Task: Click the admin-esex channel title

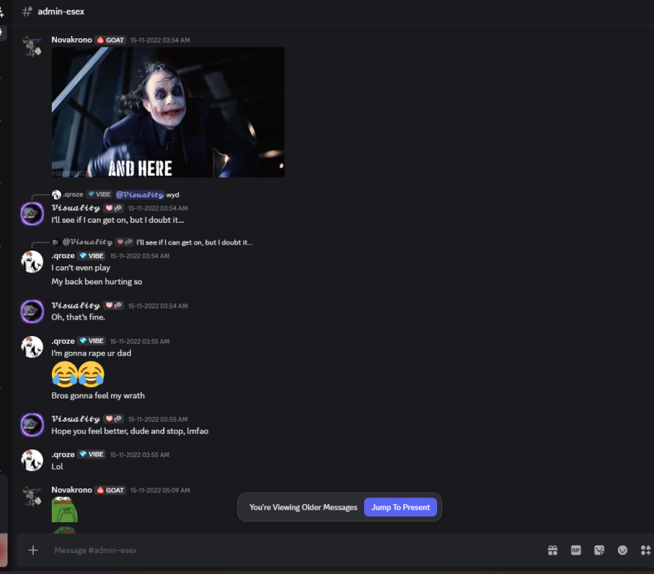Action: (61, 11)
